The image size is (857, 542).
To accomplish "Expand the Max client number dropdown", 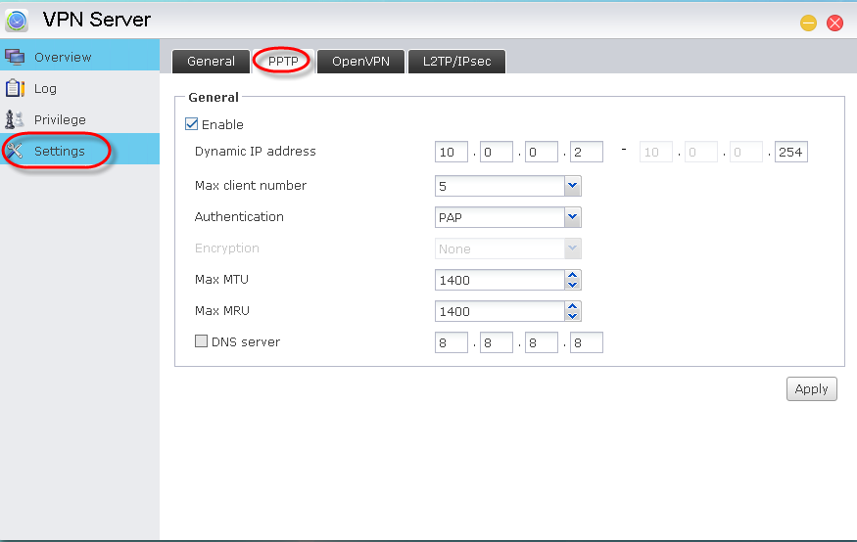I will pyautogui.click(x=572, y=186).
